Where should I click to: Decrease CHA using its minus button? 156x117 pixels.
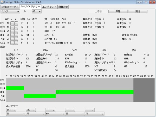point(12,43)
